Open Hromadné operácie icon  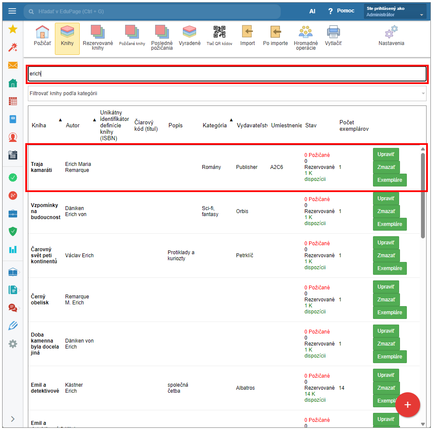tap(306, 37)
